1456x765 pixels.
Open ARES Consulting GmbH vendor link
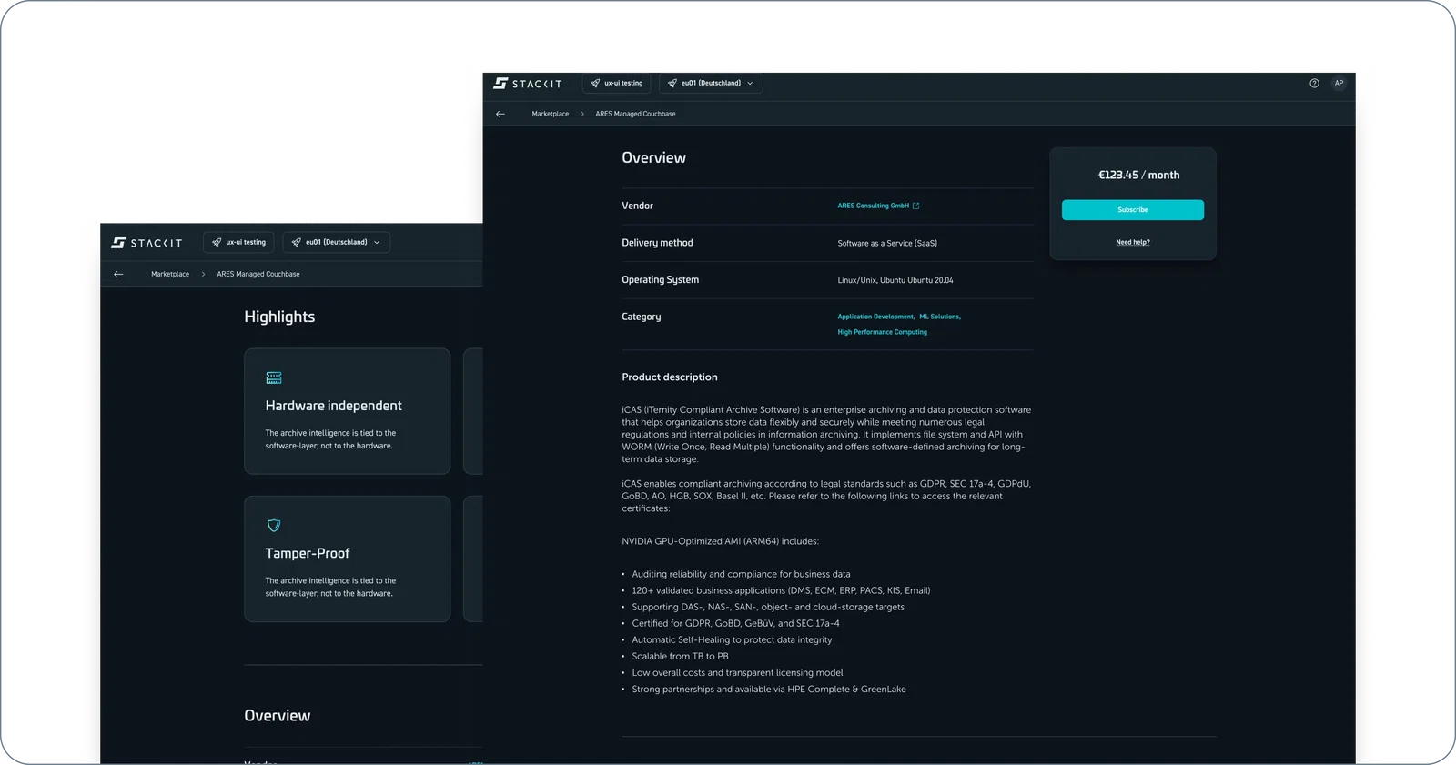[874, 206]
